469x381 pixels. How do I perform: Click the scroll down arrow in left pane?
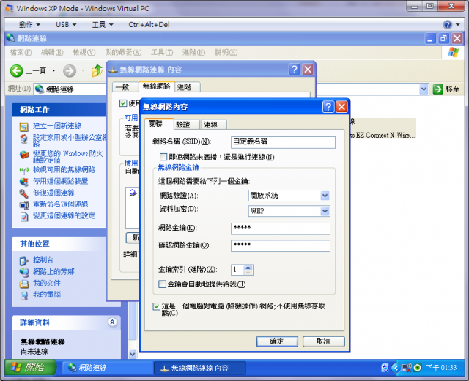coord(132,354)
